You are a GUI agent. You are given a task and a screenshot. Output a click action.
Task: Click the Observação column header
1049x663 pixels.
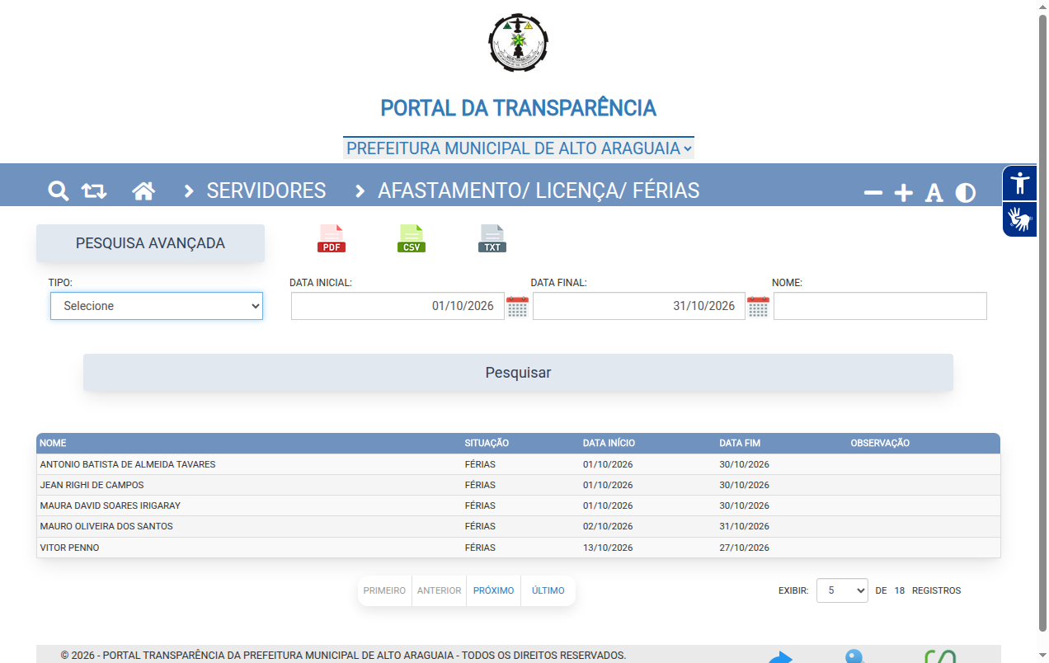pyautogui.click(x=880, y=444)
